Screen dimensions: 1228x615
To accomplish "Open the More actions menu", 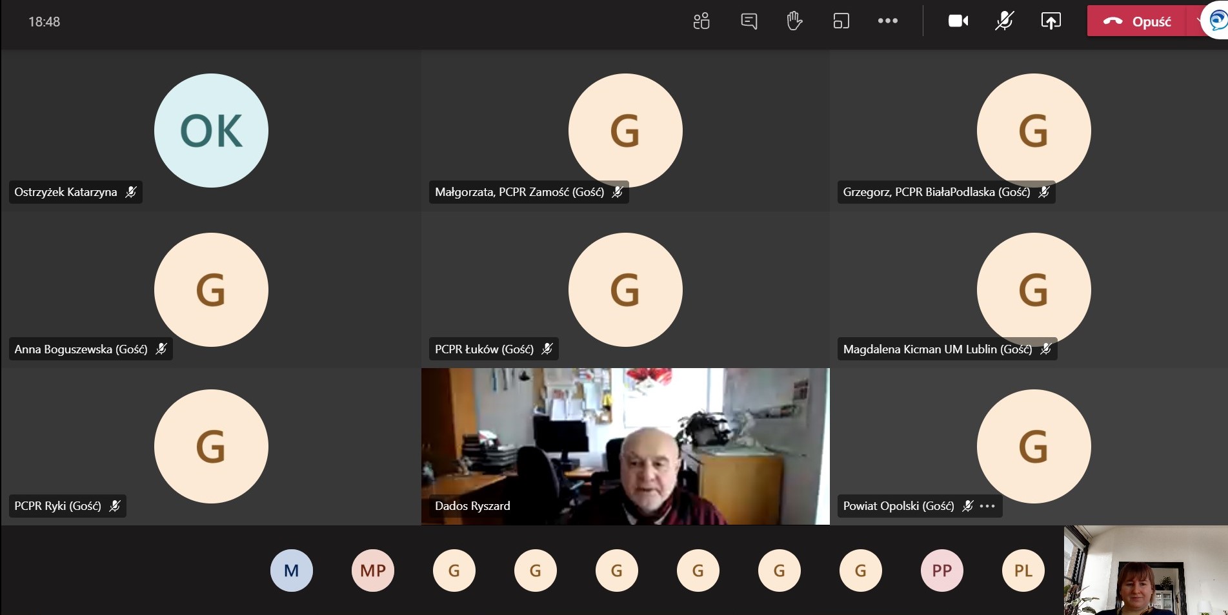I will [x=887, y=21].
